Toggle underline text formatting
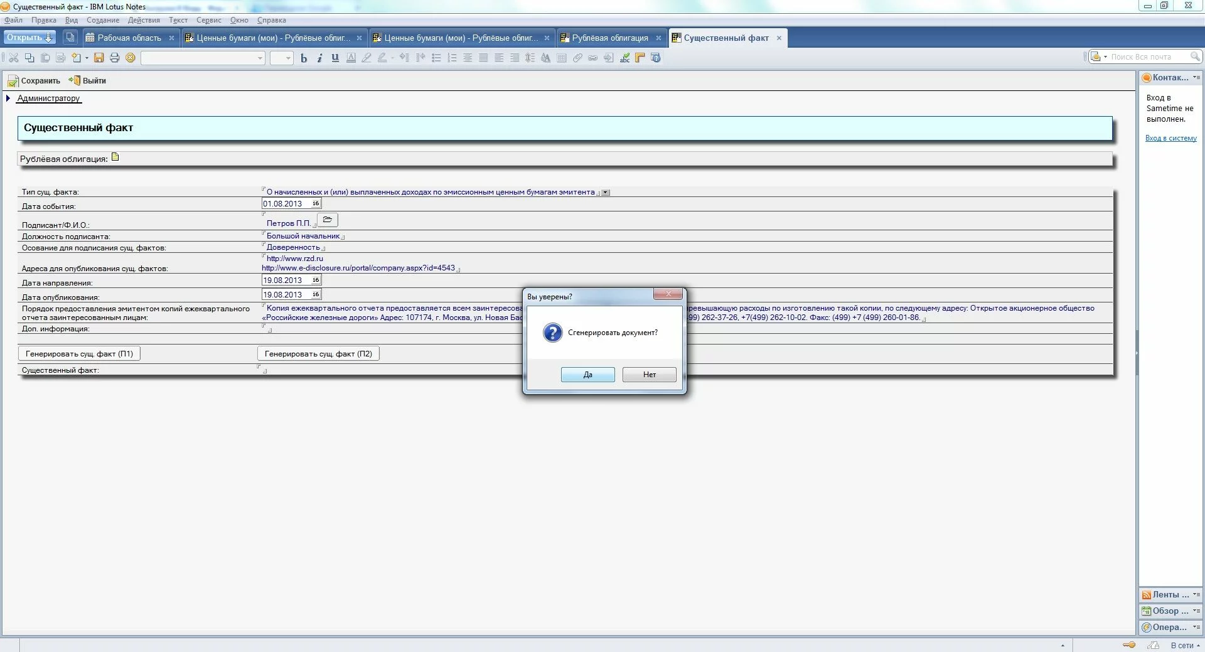The height and width of the screenshot is (652, 1205). 335,58
